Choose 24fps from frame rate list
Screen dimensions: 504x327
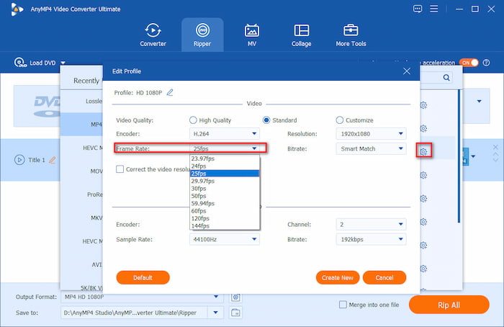(x=225, y=166)
